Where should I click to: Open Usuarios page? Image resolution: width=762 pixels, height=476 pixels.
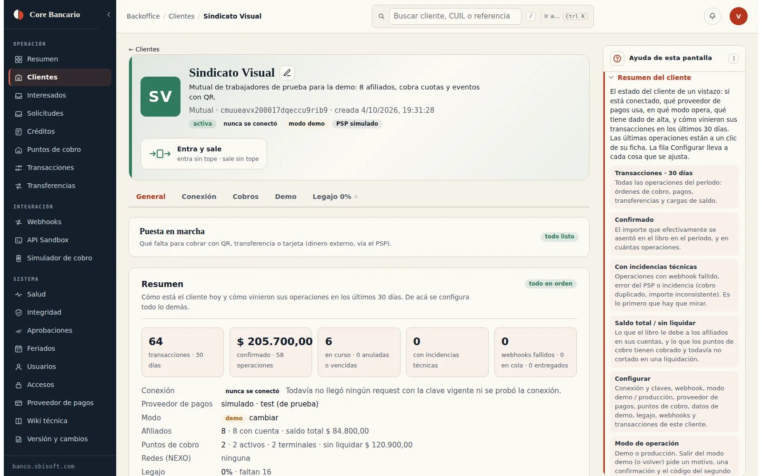(60, 367)
